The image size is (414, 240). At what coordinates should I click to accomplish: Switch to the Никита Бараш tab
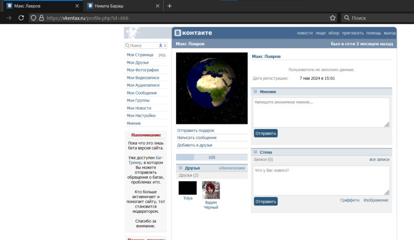(124, 6)
